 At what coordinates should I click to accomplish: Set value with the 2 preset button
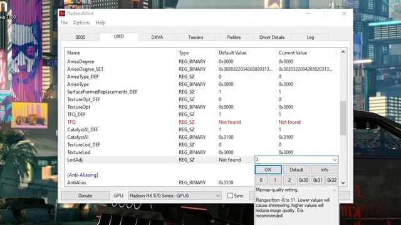[289, 180]
